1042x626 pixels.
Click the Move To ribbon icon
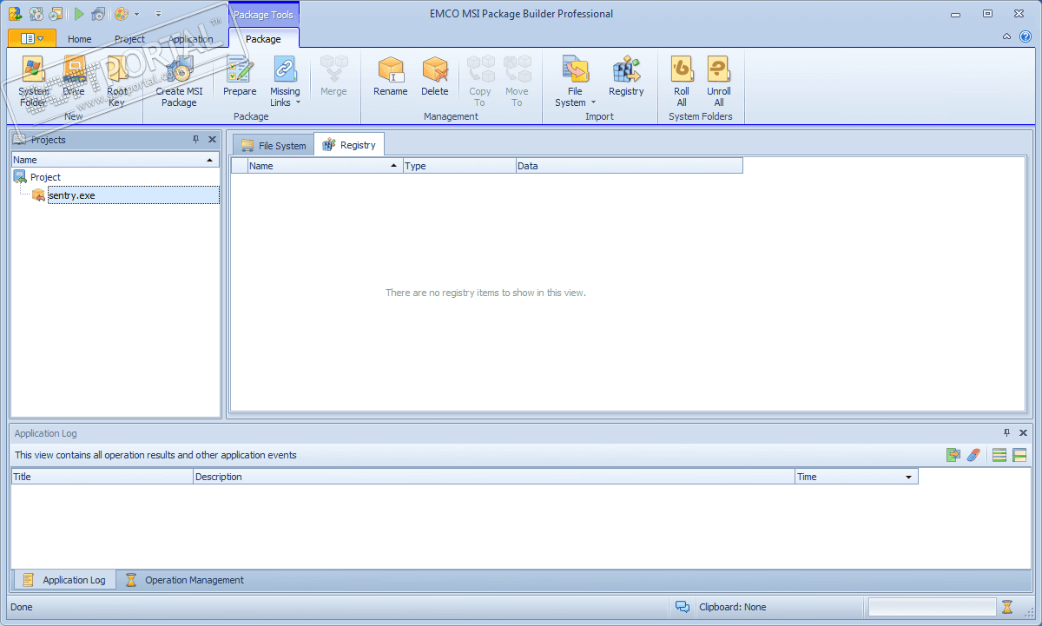pyautogui.click(x=517, y=69)
